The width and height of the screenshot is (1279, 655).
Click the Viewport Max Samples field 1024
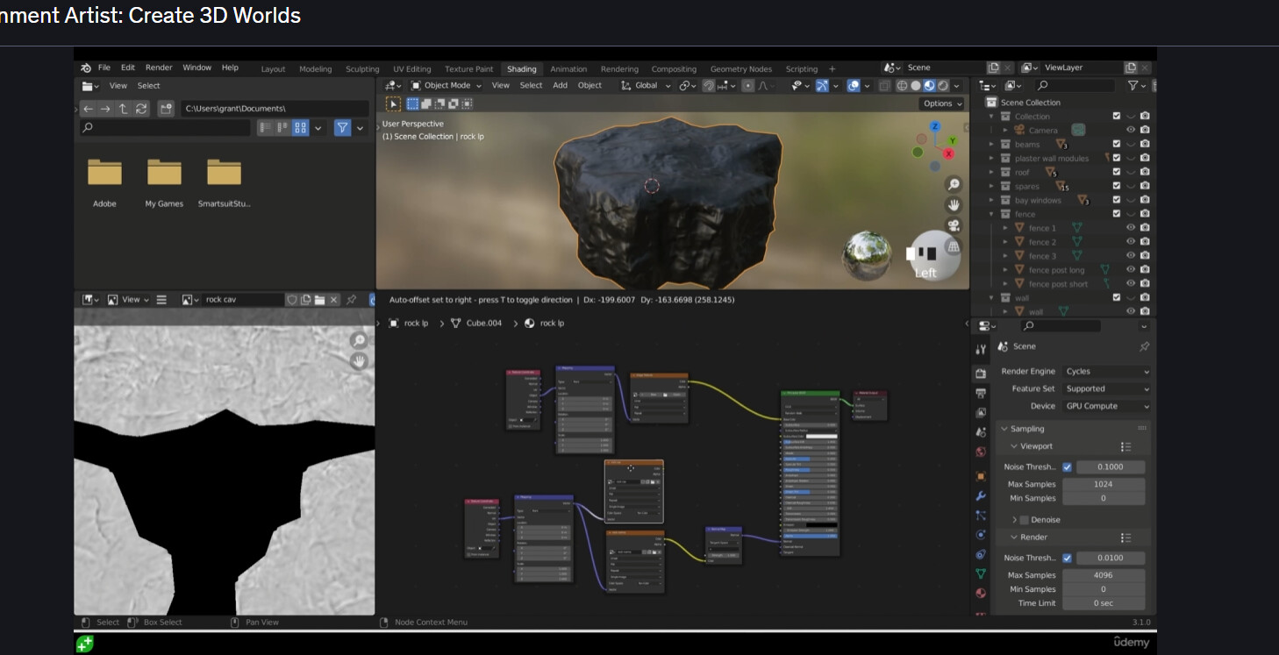[x=1103, y=484]
